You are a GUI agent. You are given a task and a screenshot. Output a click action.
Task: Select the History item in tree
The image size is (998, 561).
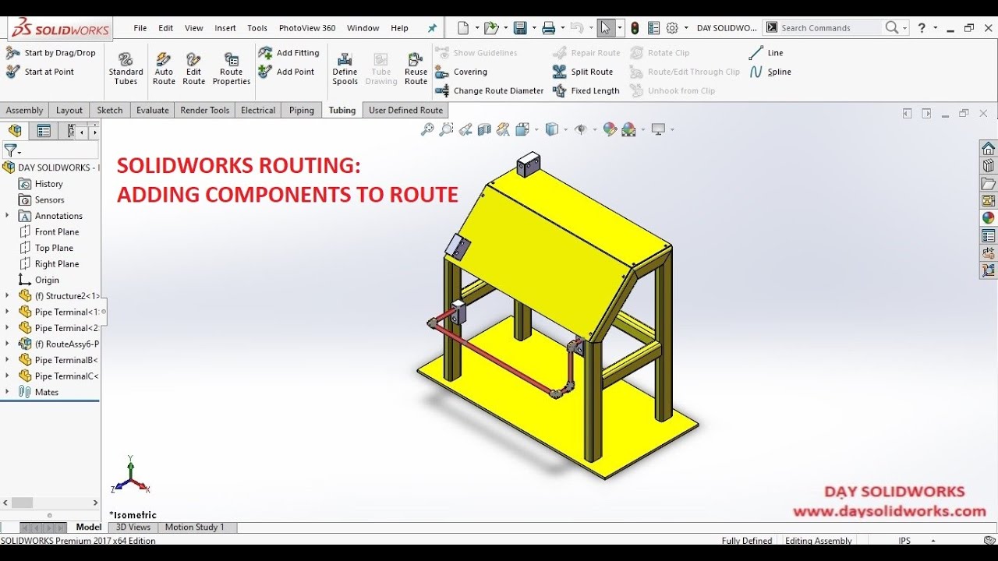[48, 184]
